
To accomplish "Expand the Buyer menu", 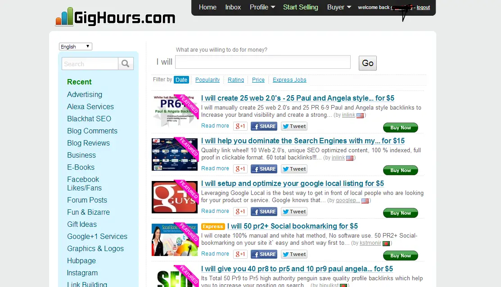I will [x=339, y=7].
